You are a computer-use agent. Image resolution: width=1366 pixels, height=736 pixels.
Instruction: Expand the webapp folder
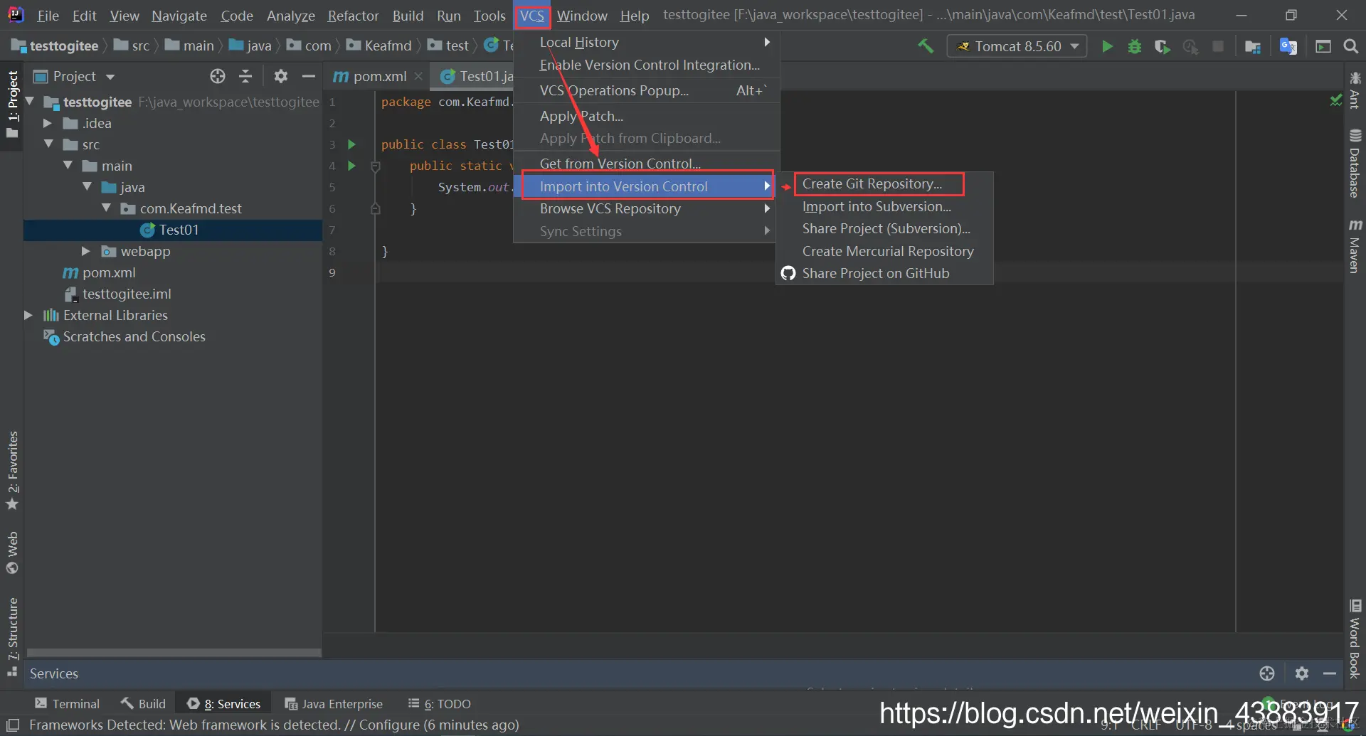coord(85,251)
